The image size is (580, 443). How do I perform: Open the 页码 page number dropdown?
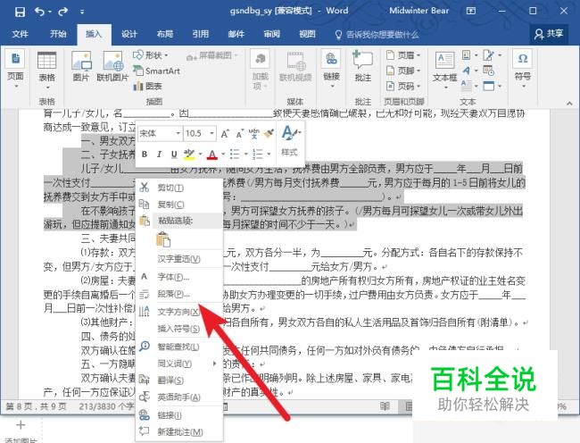[x=404, y=87]
